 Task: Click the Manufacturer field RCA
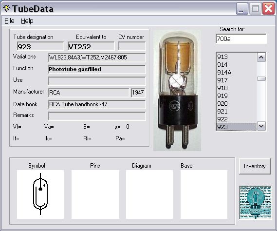pos(89,93)
